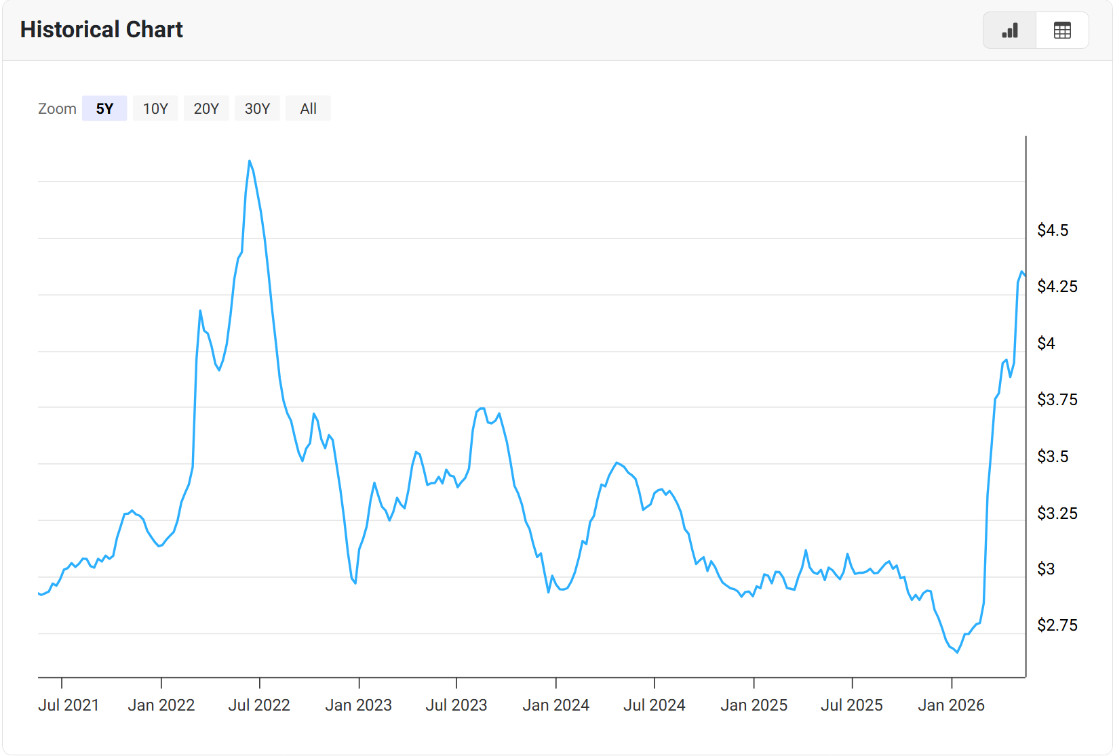Click the 'Jul 2025' x-axis label
1113x756 pixels.
pyautogui.click(x=852, y=705)
